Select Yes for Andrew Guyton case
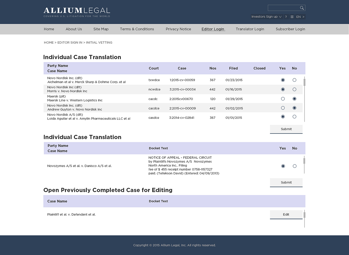This screenshot has height=255, width=349. pyautogui.click(x=283, y=108)
